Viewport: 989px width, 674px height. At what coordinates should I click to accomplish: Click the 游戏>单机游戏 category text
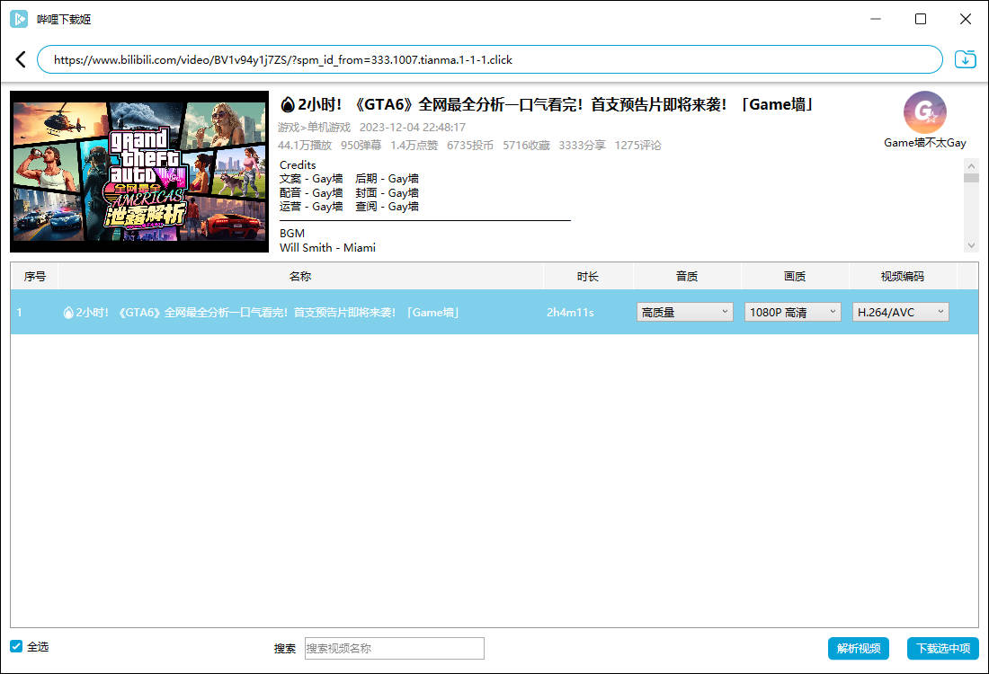point(314,128)
